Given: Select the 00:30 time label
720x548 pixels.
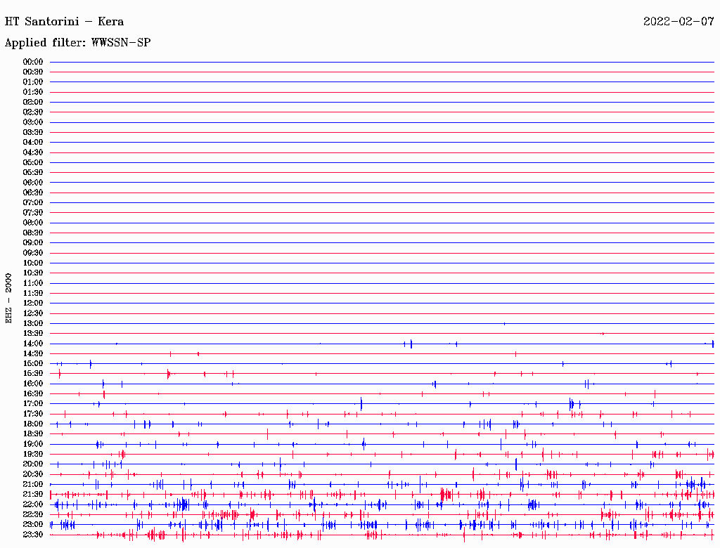Looking at the screenshot, I should coord(32,72).
